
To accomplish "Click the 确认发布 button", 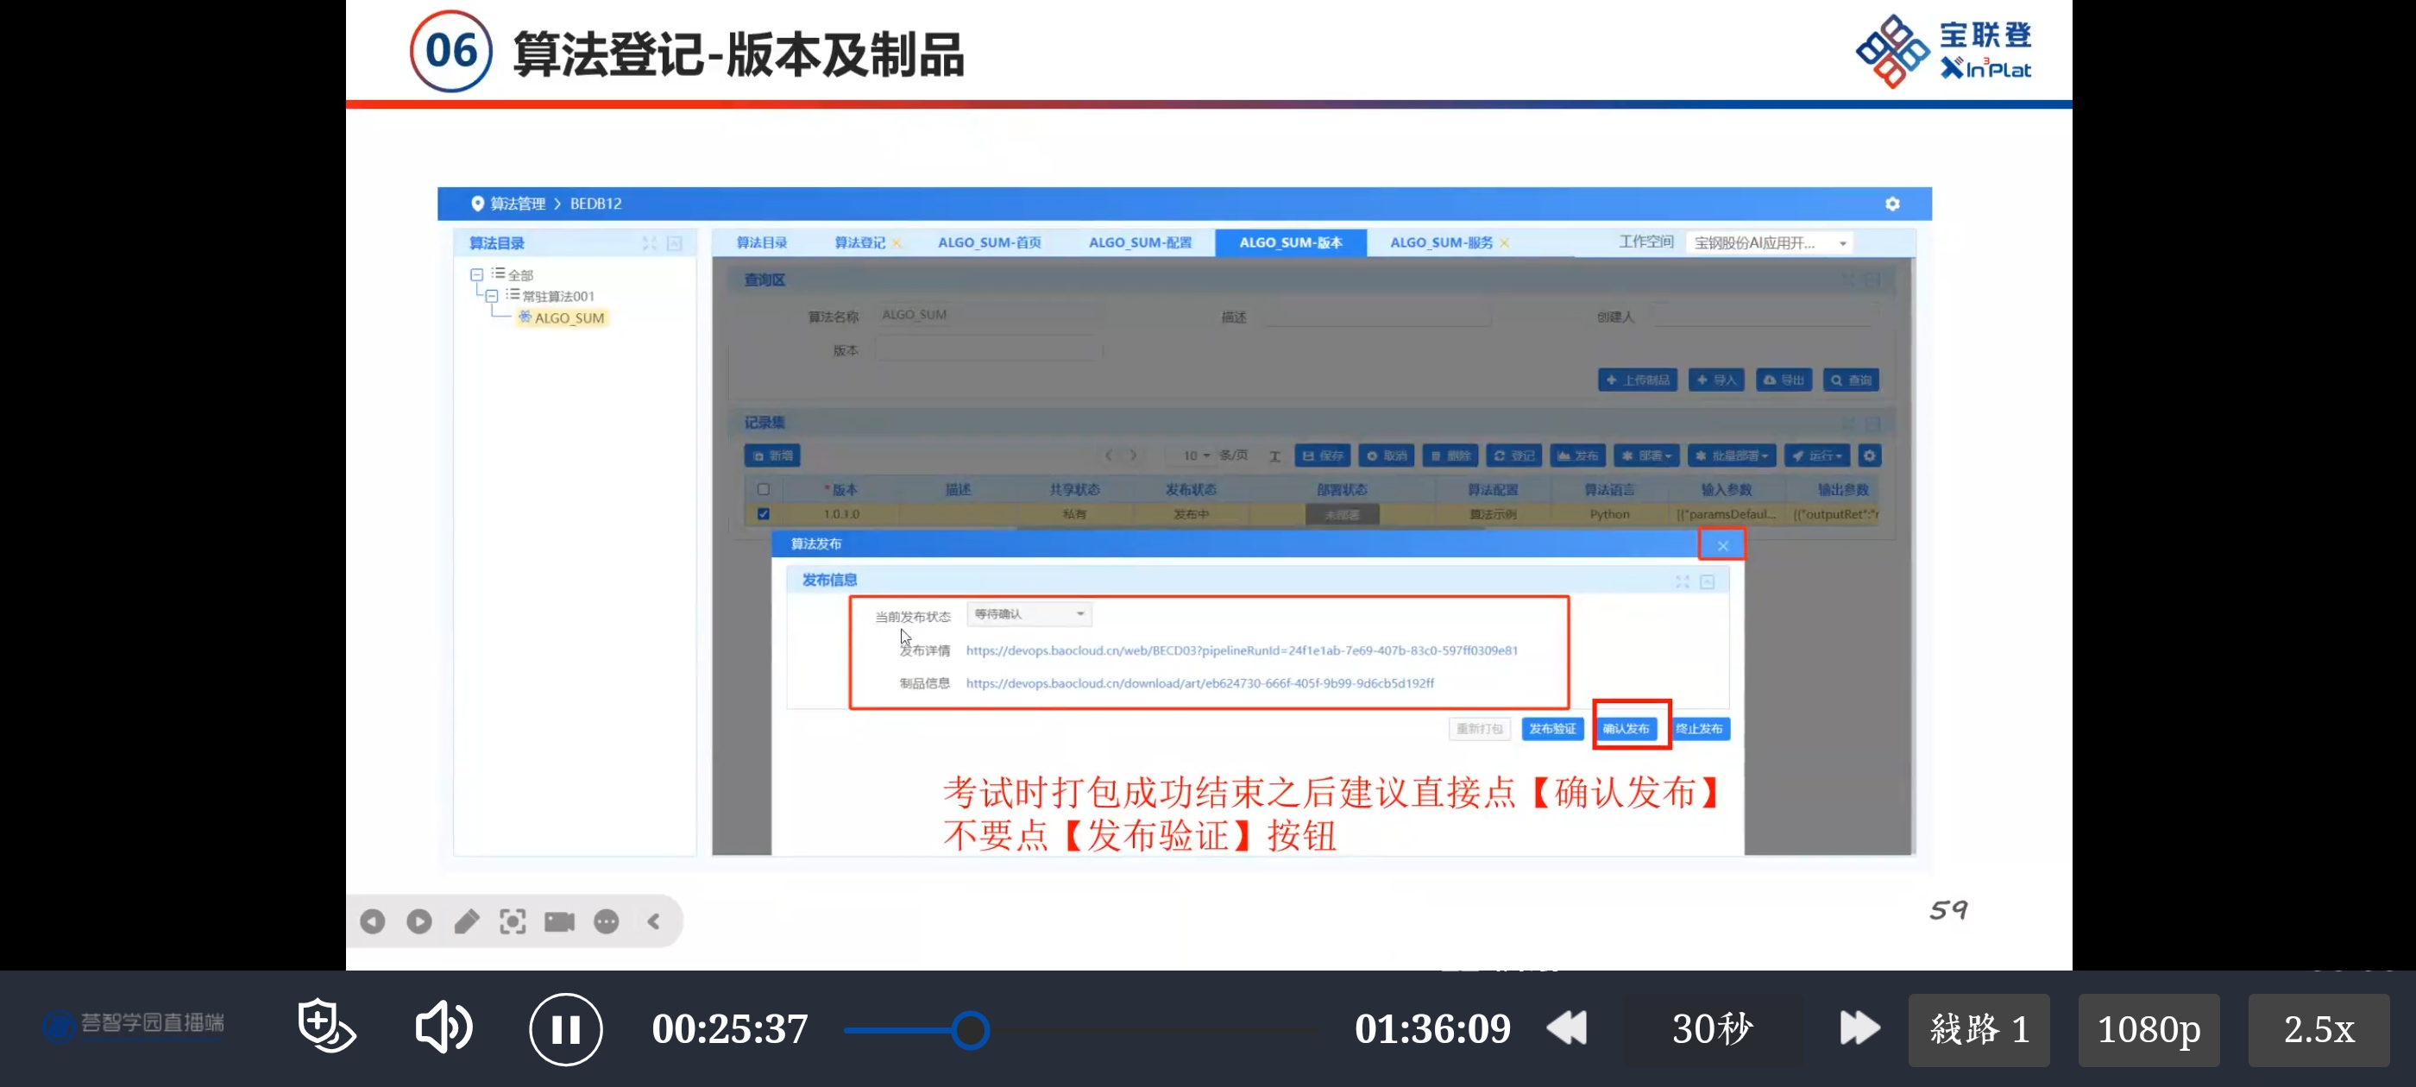I will point(1626,729).
